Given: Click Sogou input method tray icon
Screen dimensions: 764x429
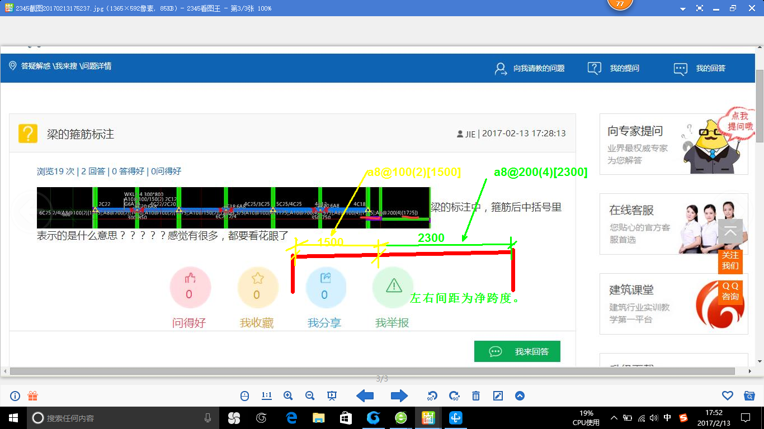Looking at the screenshot, I should coord(683,418).
